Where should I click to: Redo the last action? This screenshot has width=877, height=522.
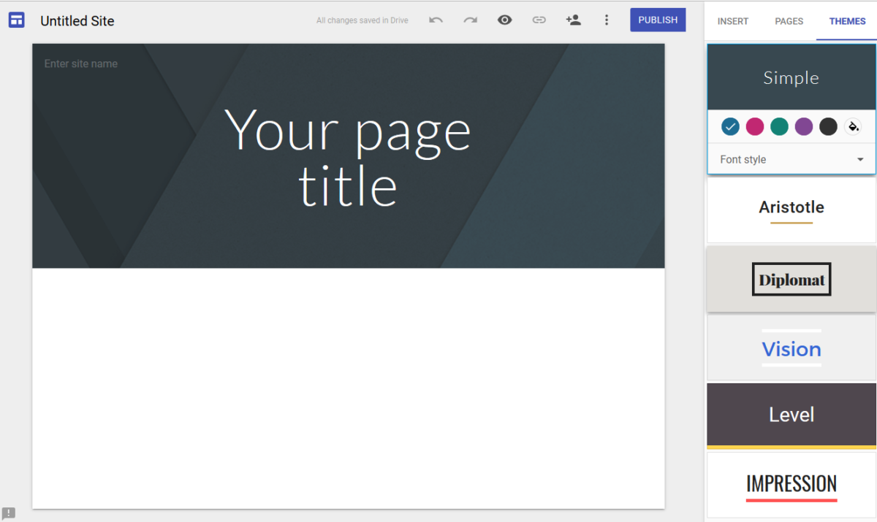[470, 20]
